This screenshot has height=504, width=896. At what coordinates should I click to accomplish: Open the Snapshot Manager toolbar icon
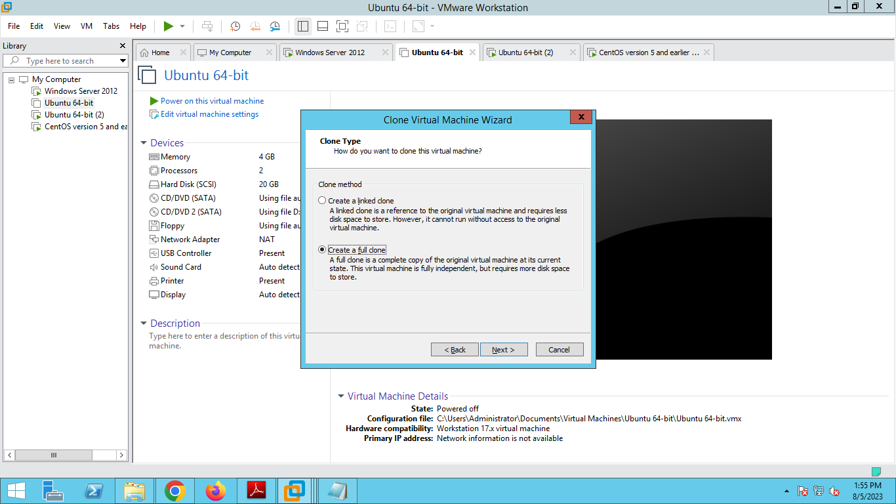pos(275,26)
